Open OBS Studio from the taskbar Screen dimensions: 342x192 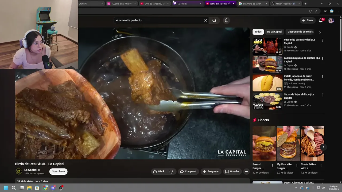tap(61, 188)
